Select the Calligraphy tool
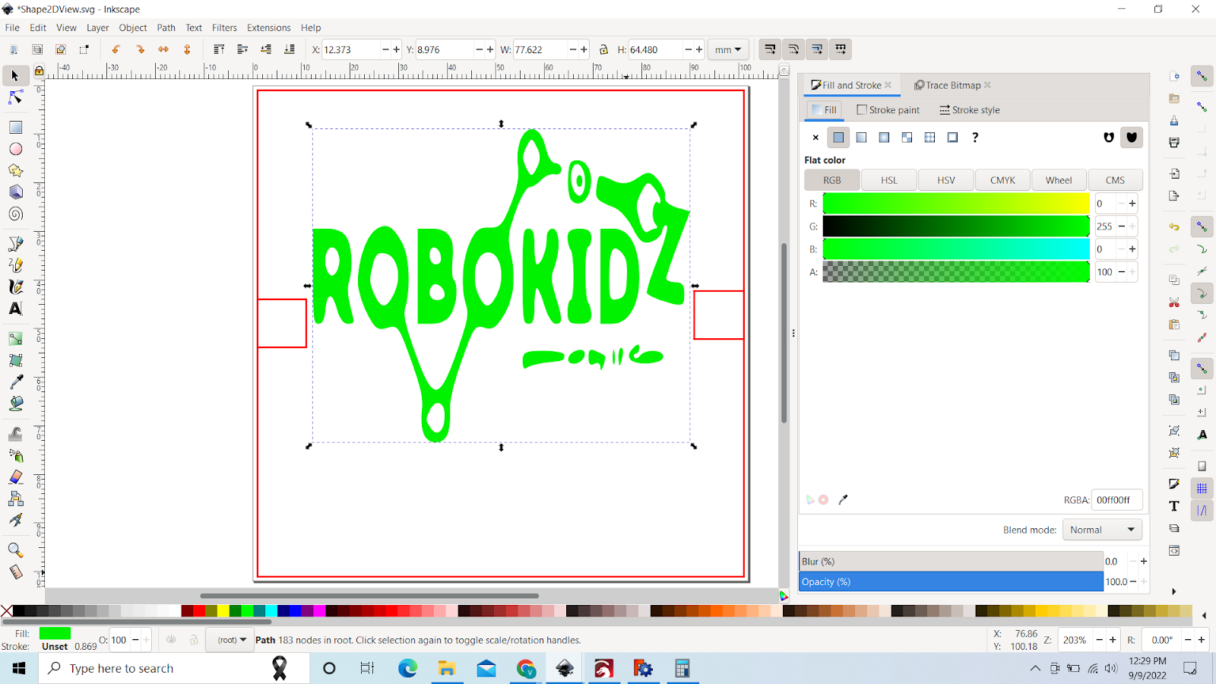The image size is (1216, 684). pyautogui.click(x=15, y=287)
